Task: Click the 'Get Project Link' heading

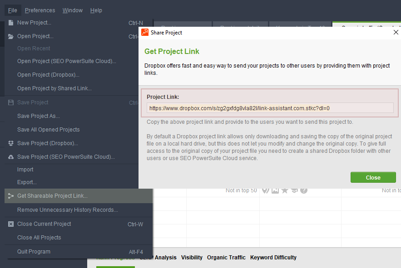Action: pyautogui.click(x=172, y=51)
